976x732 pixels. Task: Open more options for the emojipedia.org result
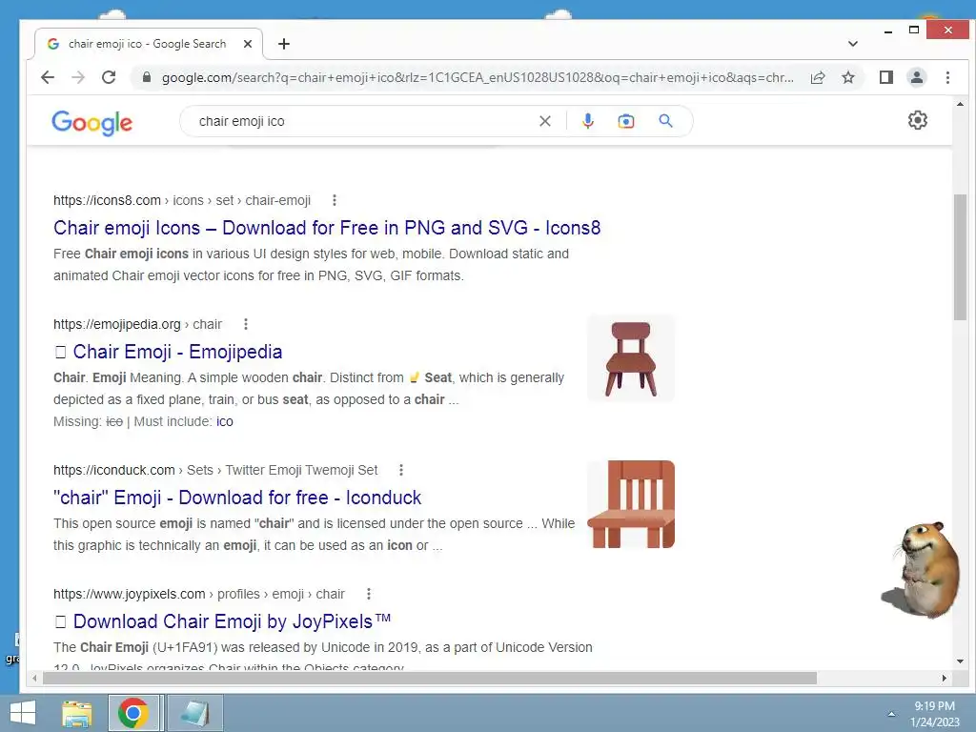tap(246, 324)
